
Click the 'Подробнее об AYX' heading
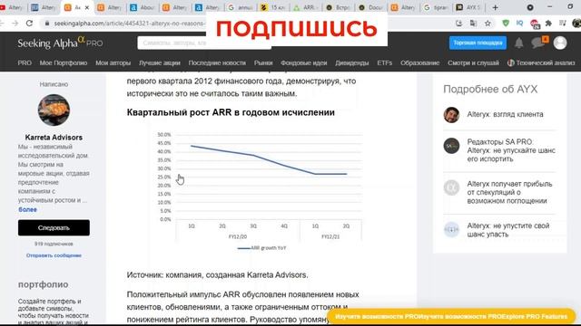point(490,89)
